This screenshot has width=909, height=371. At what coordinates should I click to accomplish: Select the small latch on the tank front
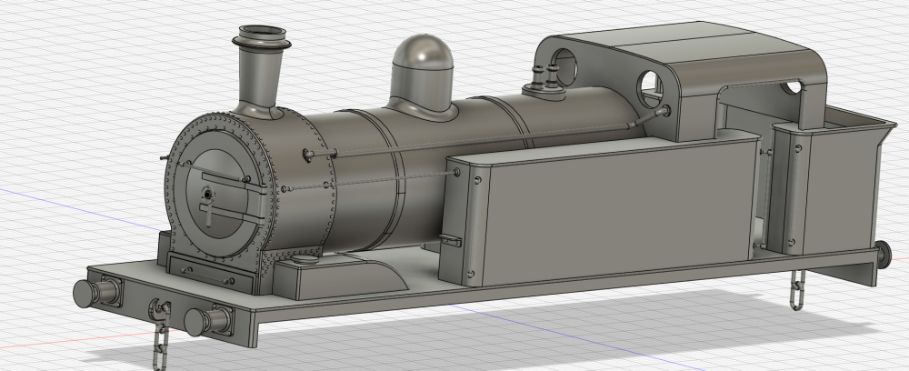click(x=449, y=239)
